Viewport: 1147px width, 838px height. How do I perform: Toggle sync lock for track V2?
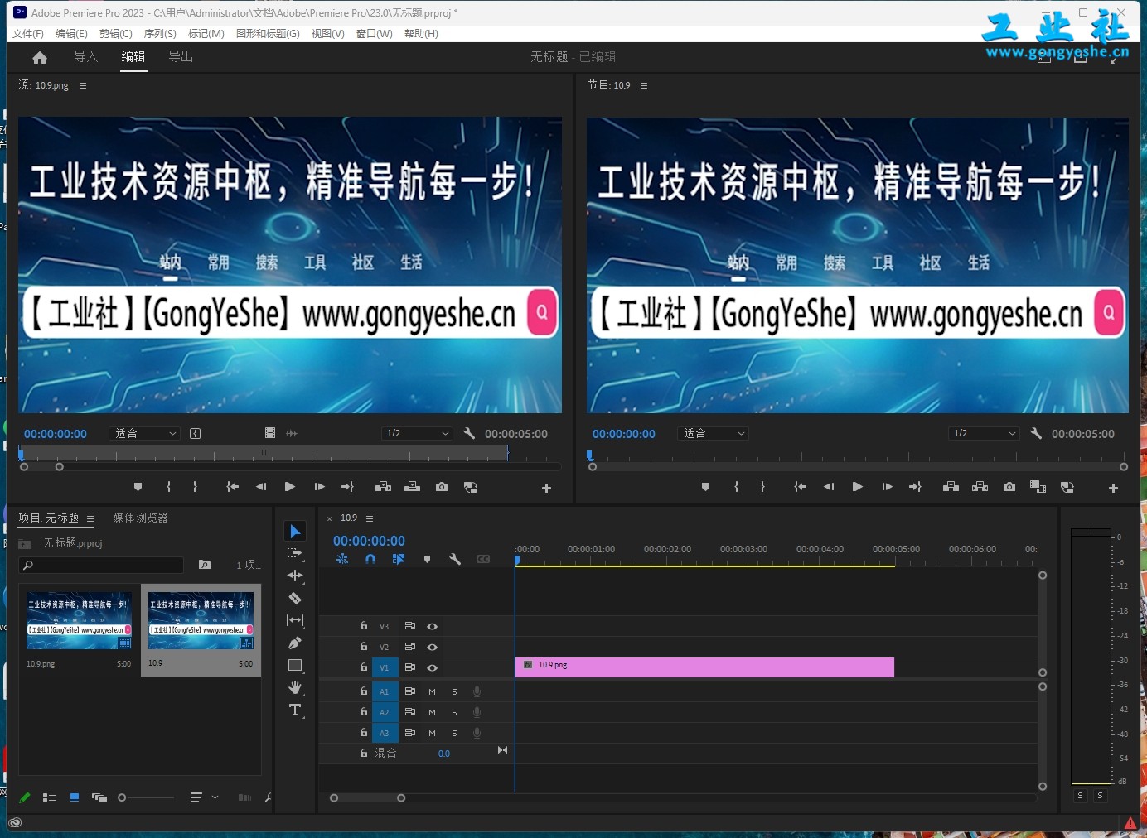click(x=409, y=647)
